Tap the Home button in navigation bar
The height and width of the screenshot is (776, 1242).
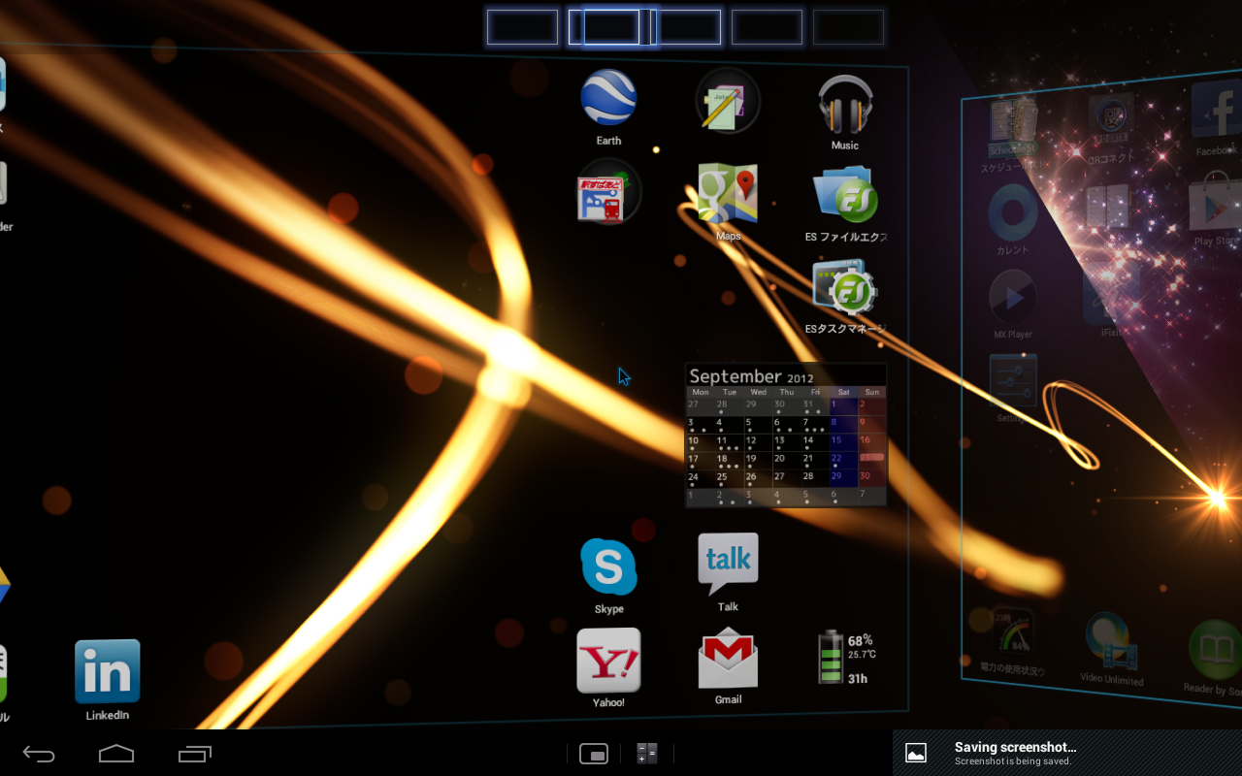(x=116, y=753)
